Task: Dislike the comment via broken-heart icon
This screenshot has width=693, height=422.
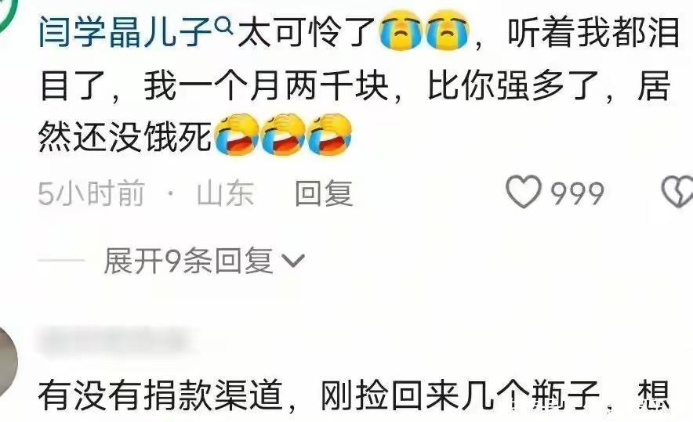Action: 677,192
